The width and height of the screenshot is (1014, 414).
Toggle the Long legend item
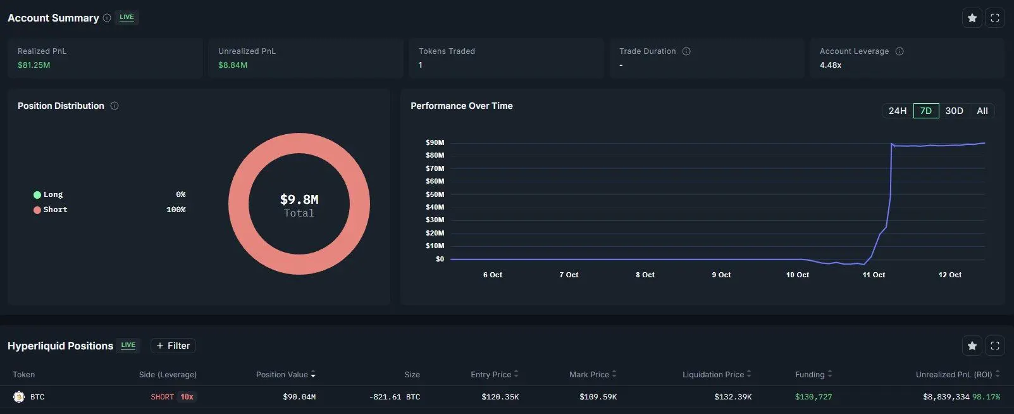(48, 194)
